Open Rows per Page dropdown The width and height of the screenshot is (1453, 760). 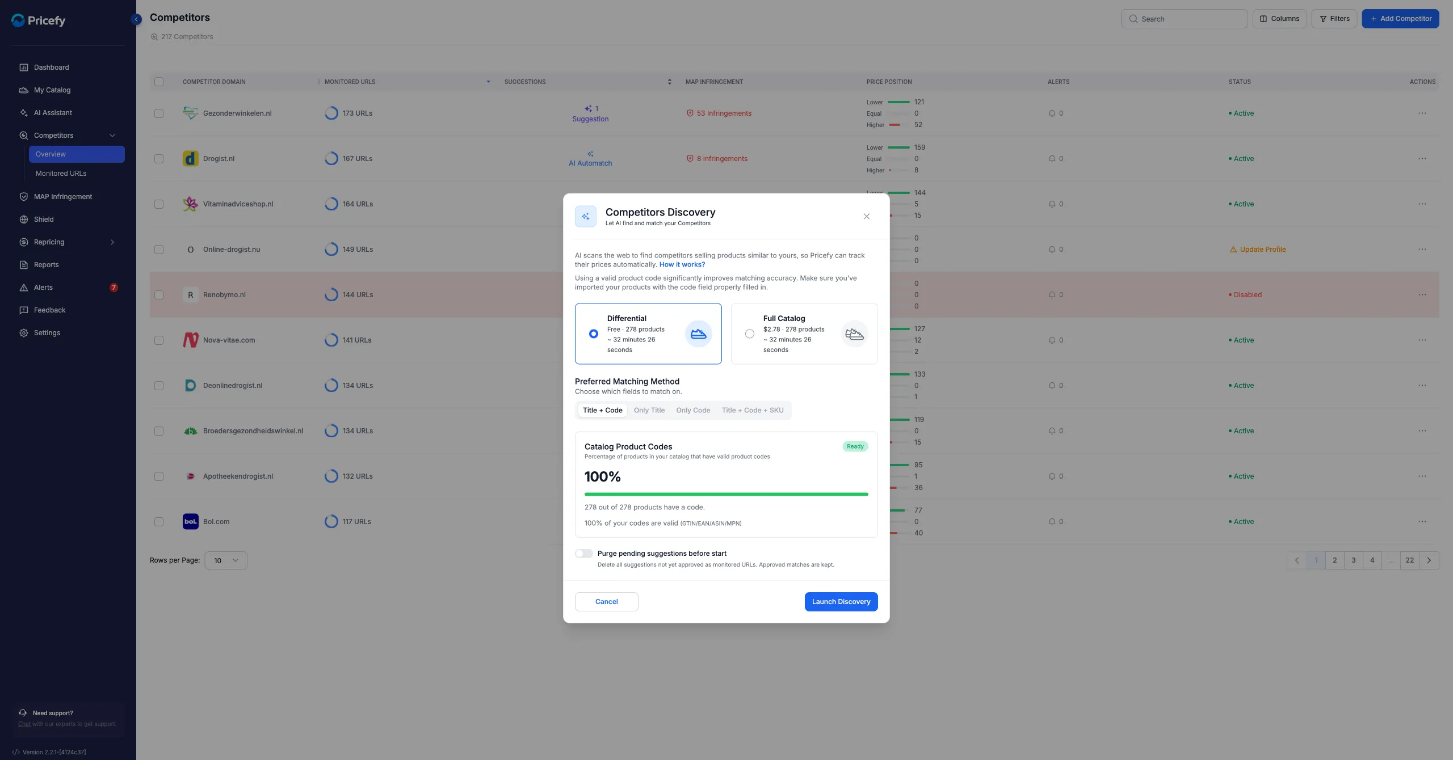[x=226, y=560]
